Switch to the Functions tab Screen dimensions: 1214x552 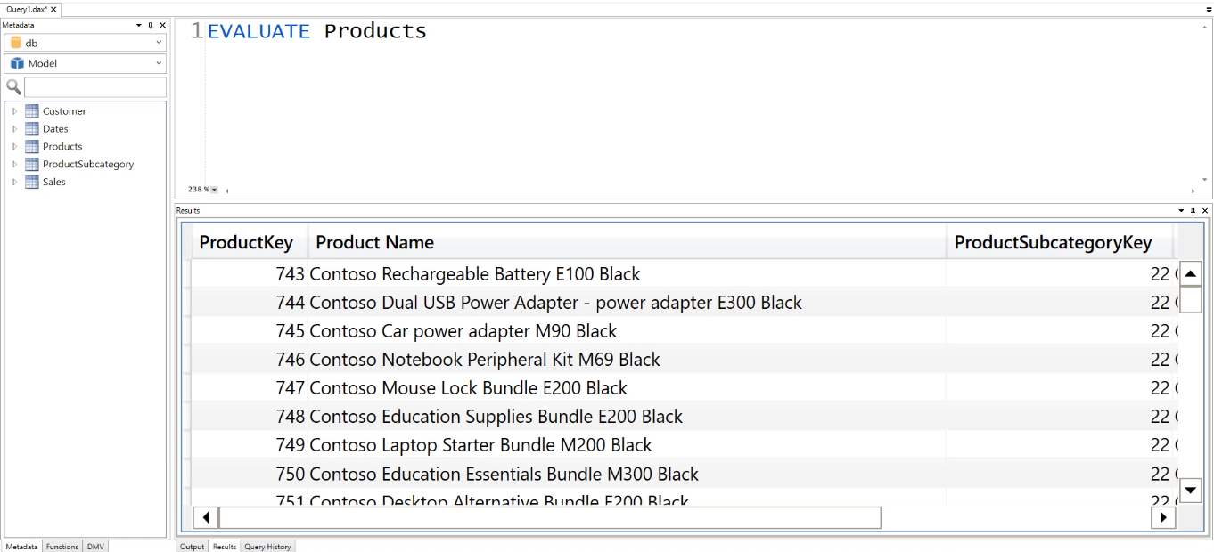[x=62, y=547]
